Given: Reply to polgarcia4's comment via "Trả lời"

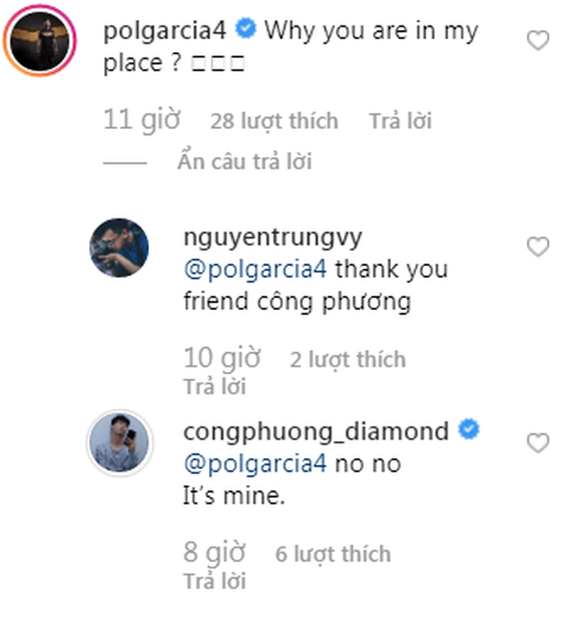Looking at the screenshot, I should click(x=400, y=121).
